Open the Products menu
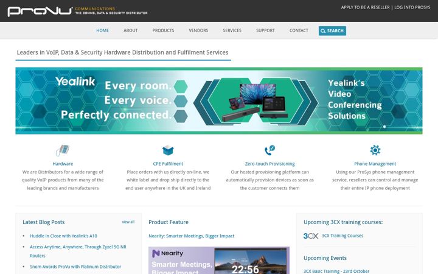This screenshot has width=438, height=274. (x=163, y=30)
